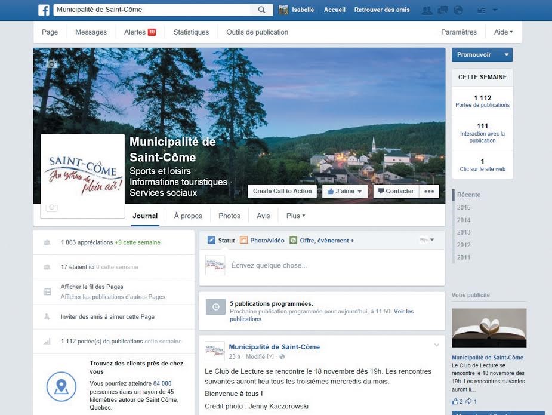552x415 pixels.
Task: Click the reach statistics bar icon
Action: tap(47, 342)
